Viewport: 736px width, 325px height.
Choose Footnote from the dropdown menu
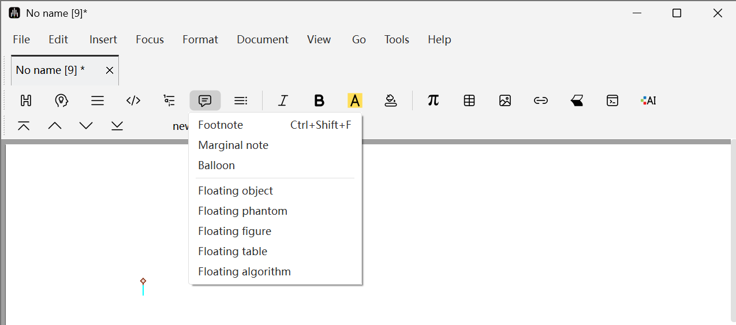click(221, 125)
